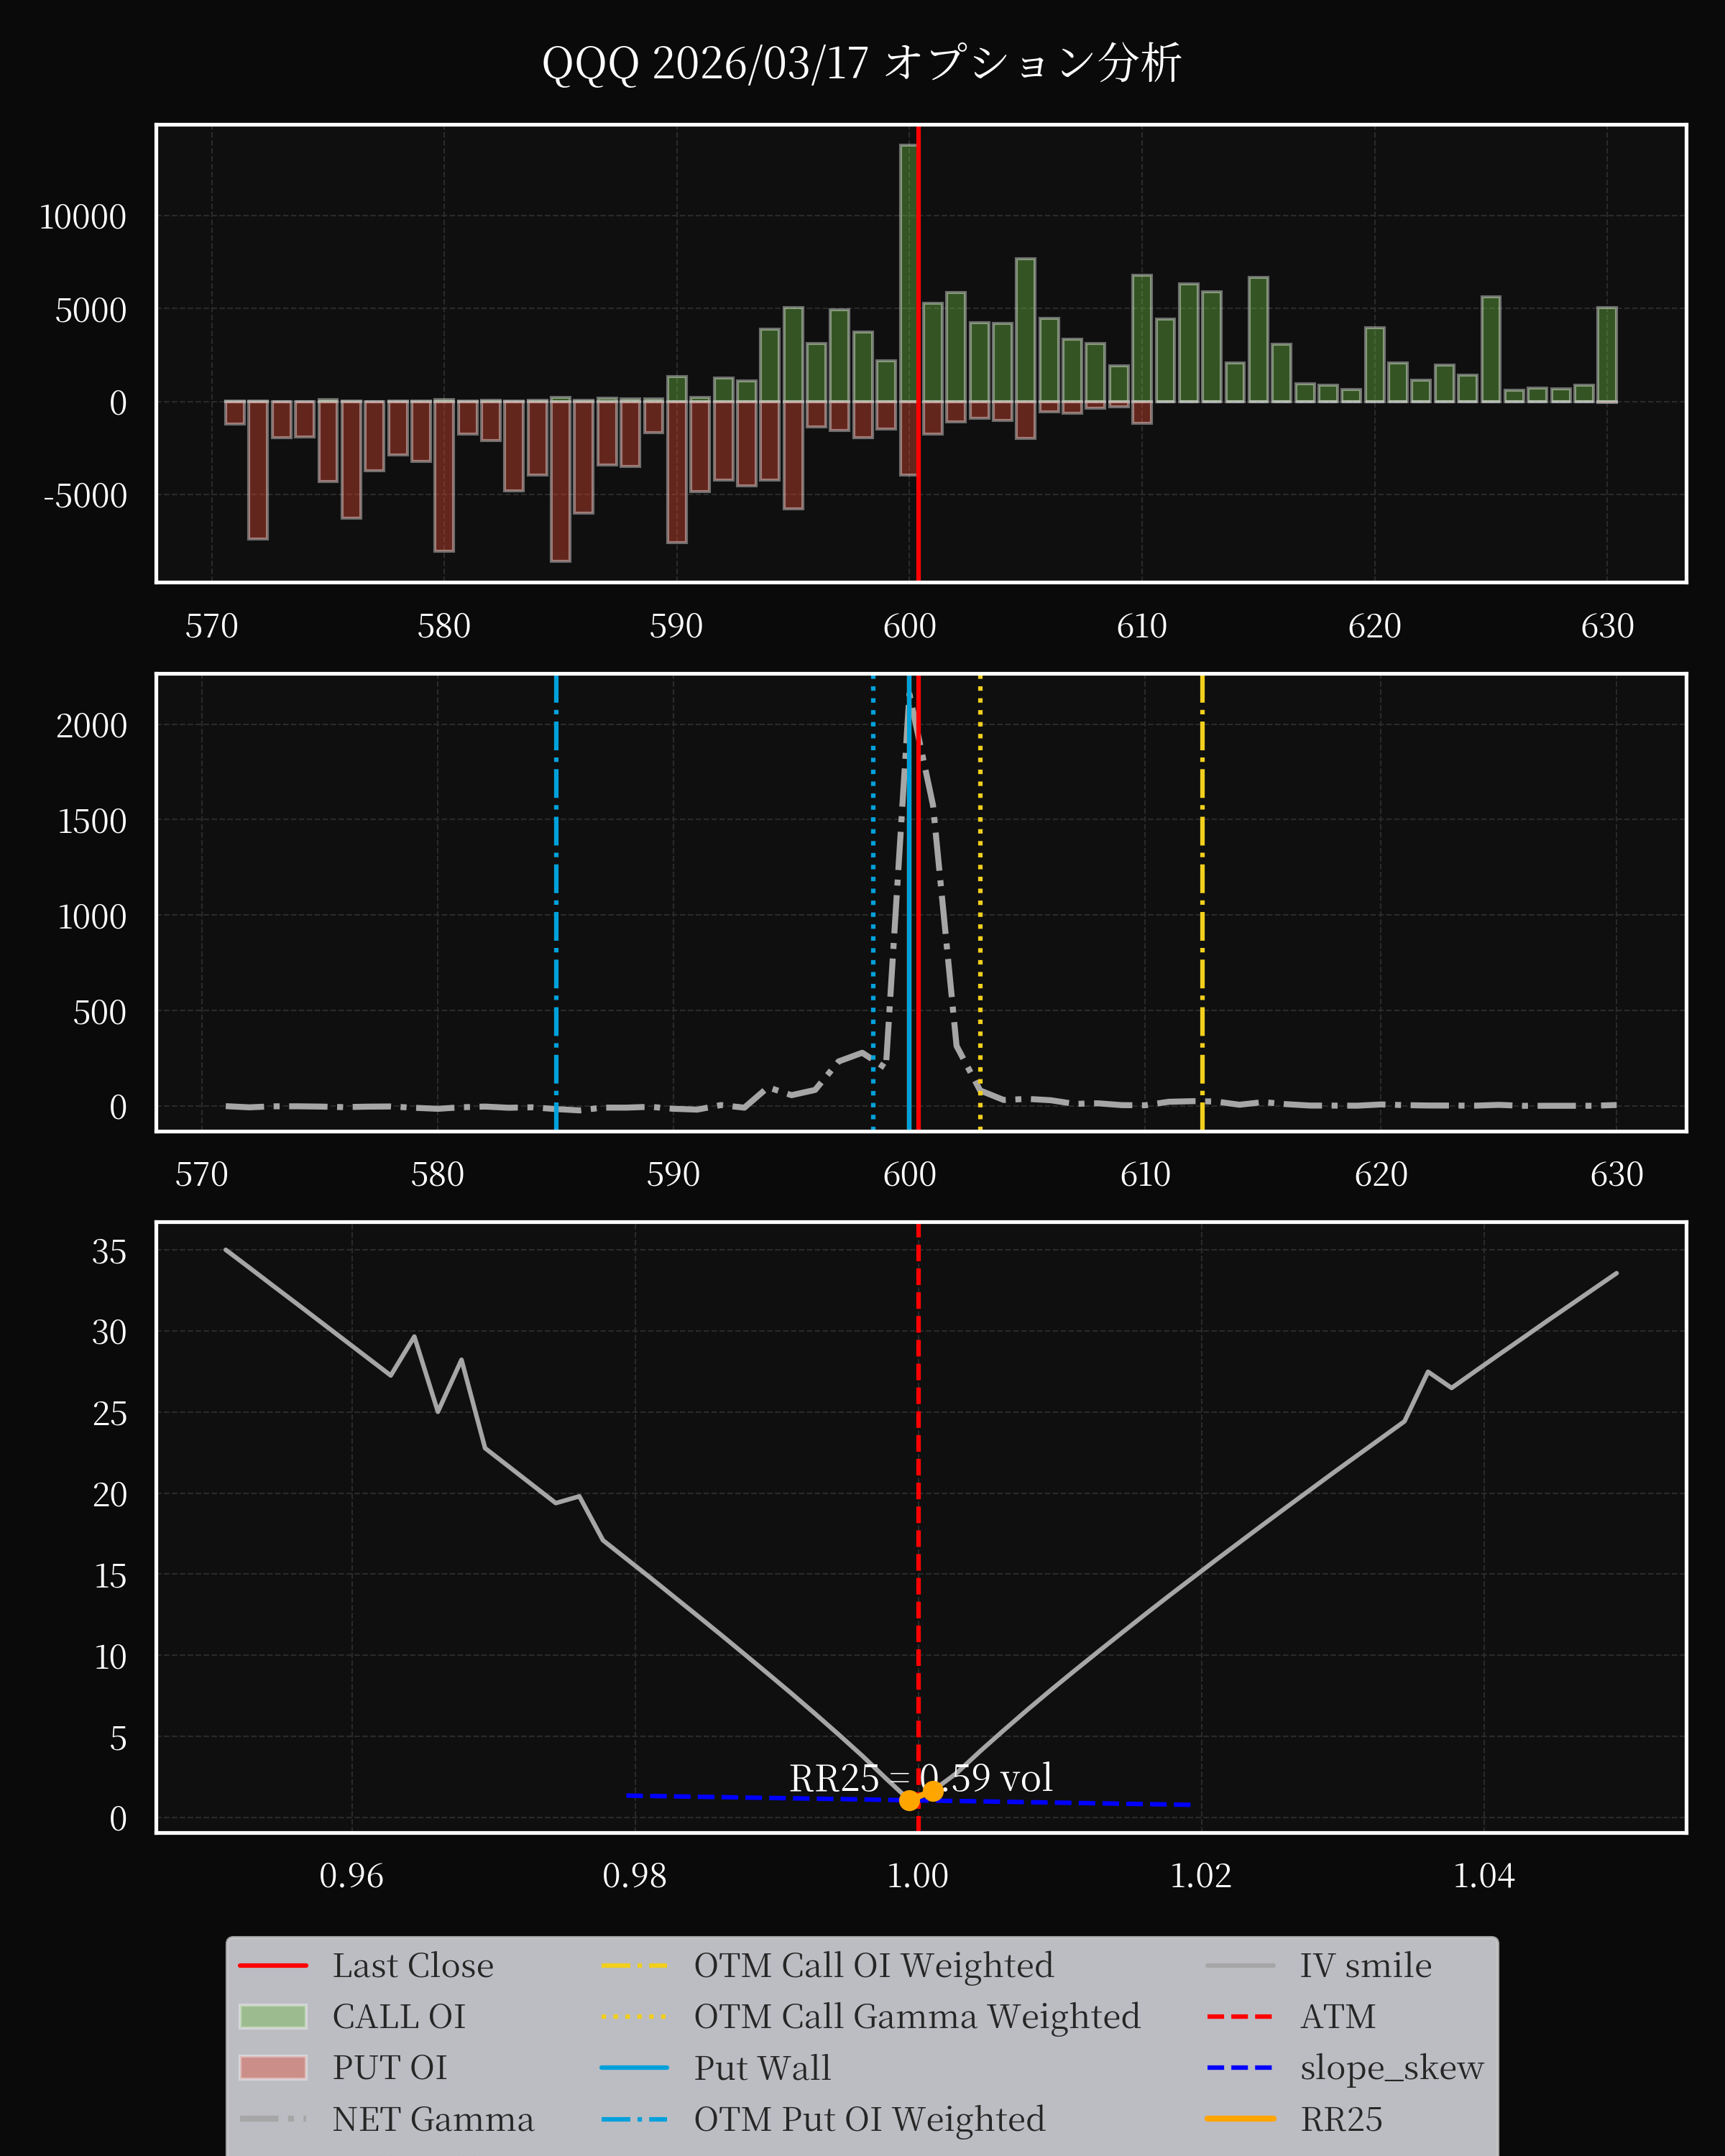
Task: Click the green CALL OI legend swatch
Action: point(273,2016)
